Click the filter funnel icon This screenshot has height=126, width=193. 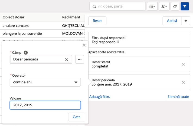tap(185, 6)
